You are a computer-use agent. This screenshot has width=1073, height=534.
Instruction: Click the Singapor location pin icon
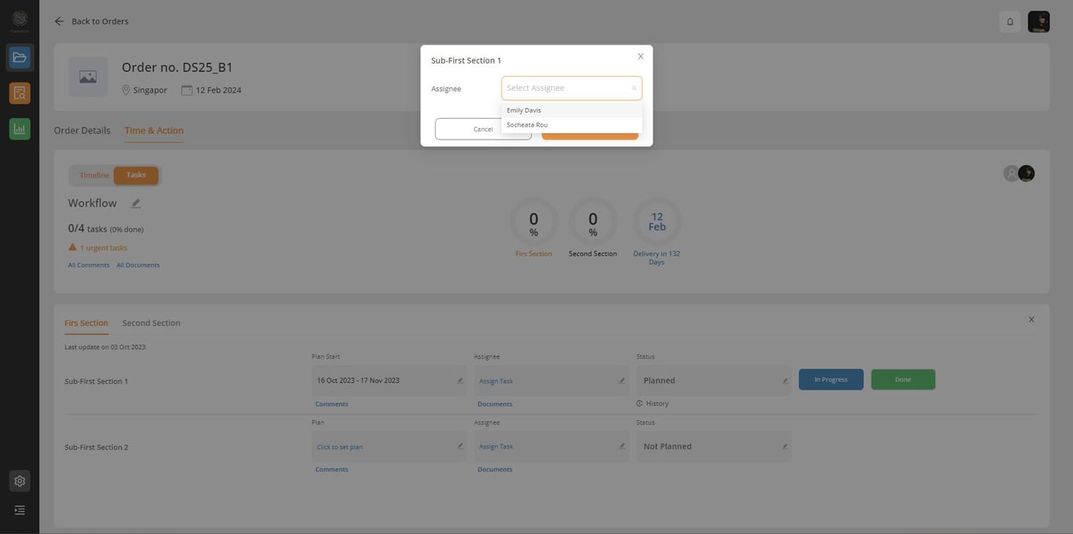click(126, 90)
